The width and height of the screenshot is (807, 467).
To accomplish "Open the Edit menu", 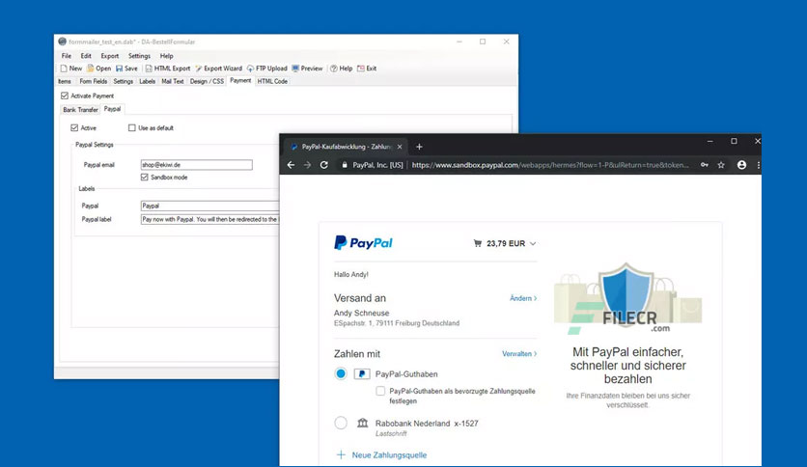I will [86, 56].
